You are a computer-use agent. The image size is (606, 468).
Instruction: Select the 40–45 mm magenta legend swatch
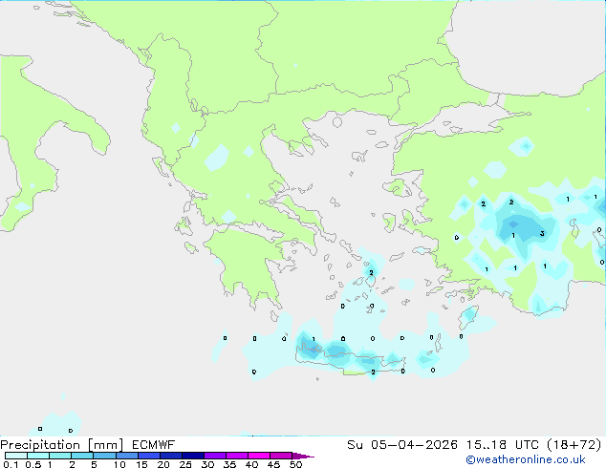tap(259, 456)
